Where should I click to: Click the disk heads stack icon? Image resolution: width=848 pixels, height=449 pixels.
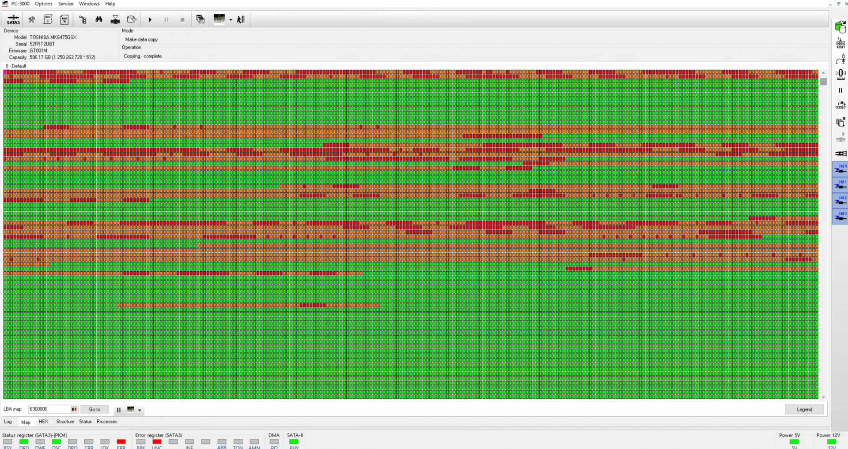coord(115,19)
